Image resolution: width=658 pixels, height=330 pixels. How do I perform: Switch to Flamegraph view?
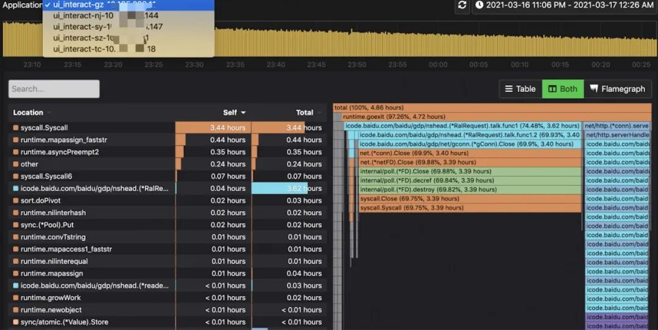click(x=617, y=89)
